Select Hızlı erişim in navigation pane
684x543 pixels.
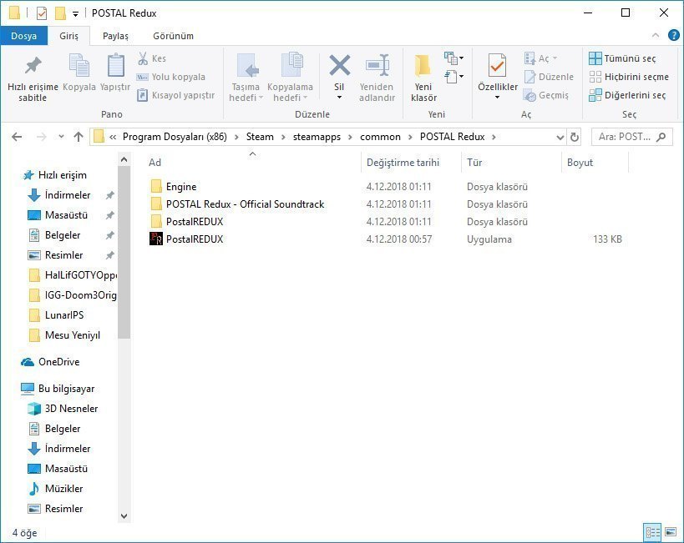click(x=63, y=175)
